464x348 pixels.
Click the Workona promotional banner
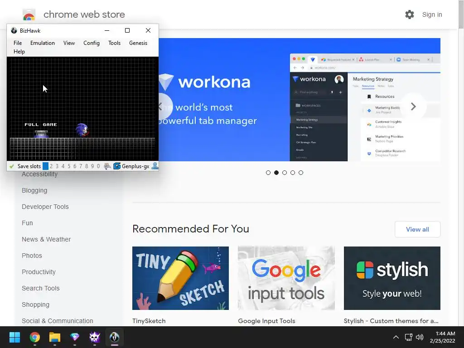300,100
